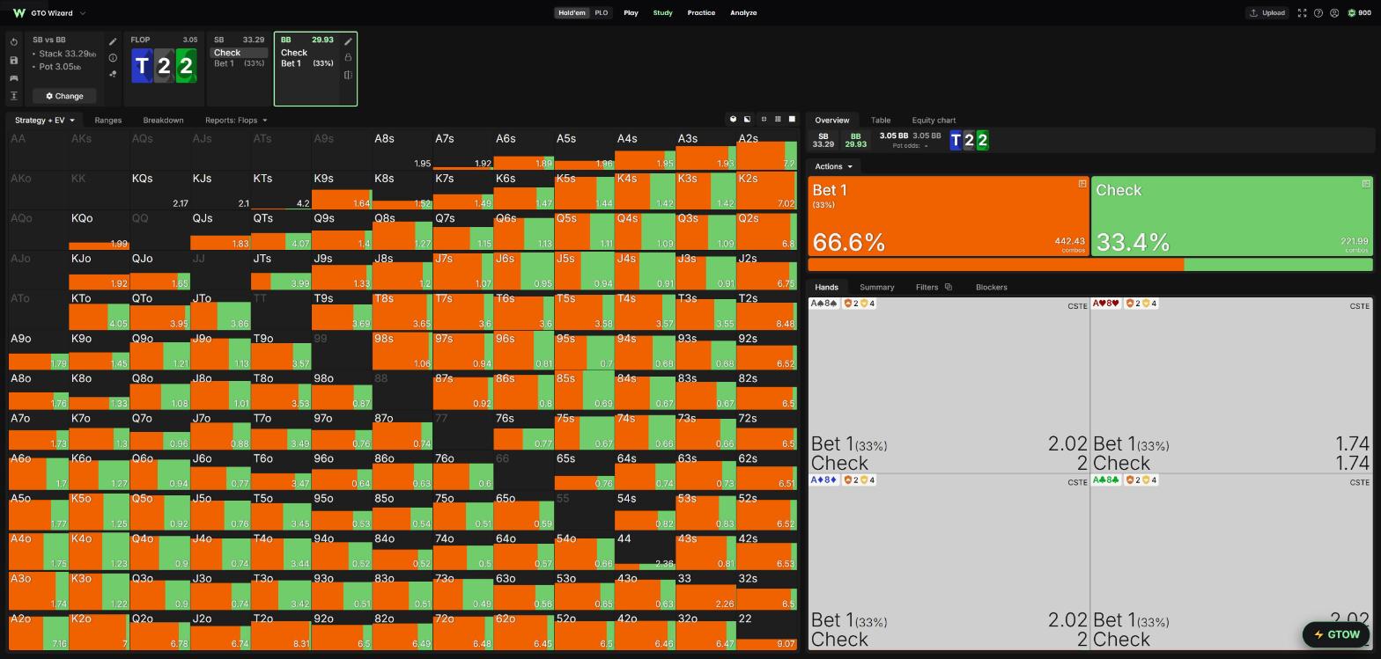
Task: Open the Reports: Flops dropdown
Action: click(236, 120)
